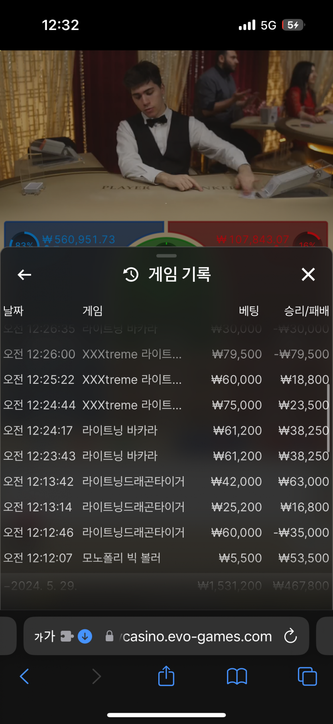Tap the lock icon in the address bar
333x724 pixels.
click(109, 636)
